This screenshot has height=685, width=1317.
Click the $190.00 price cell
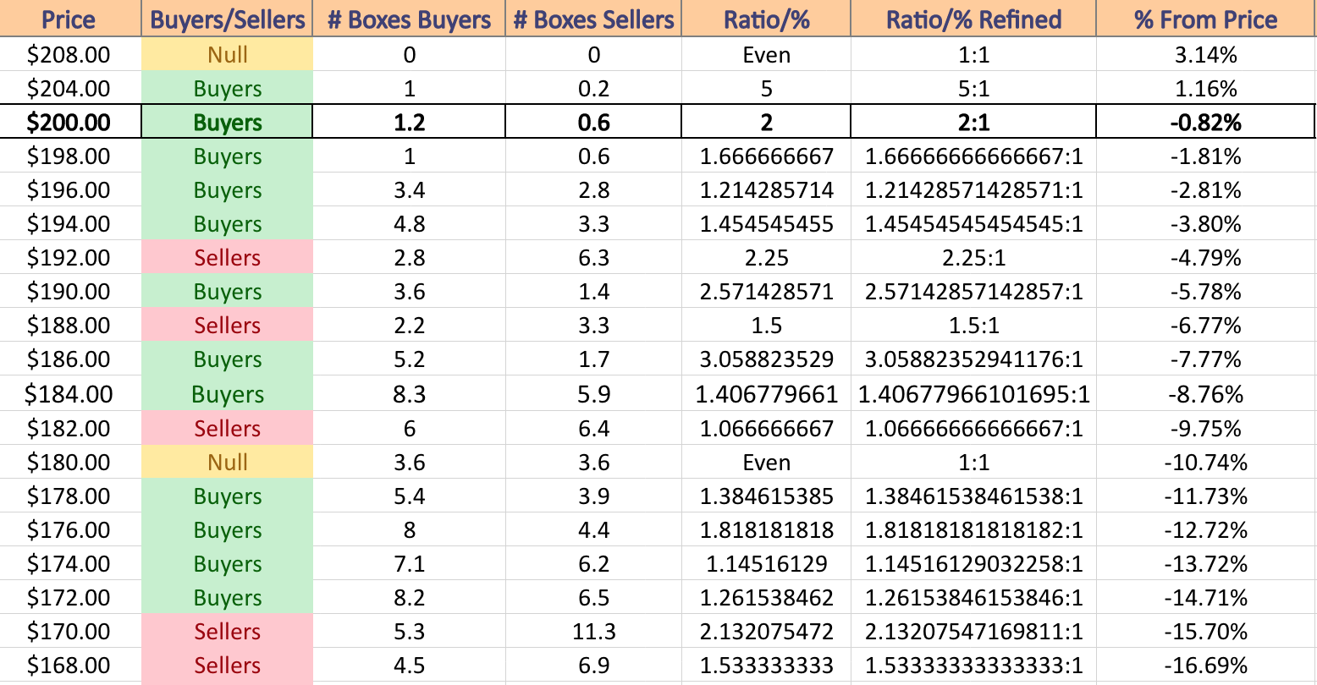pyautogui.click(x=69, y=292)
